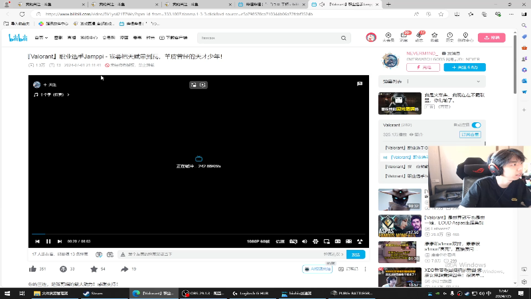Open more options three-dot menu below video
The height and width of the screenshot is (299, 531).
coord(366,269)
